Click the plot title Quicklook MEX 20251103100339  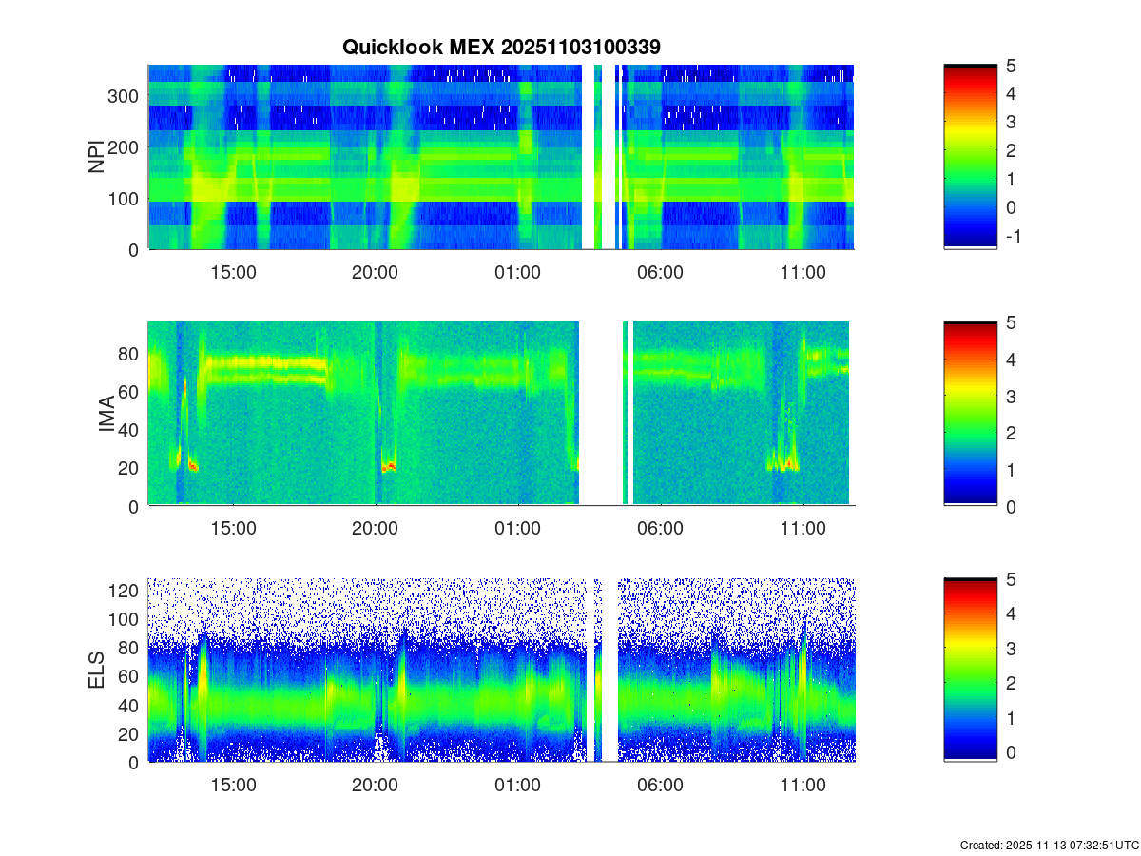tap(501, 47)
